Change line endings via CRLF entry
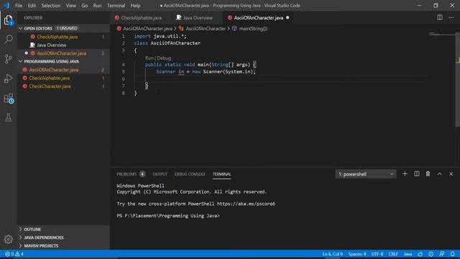 393,254
